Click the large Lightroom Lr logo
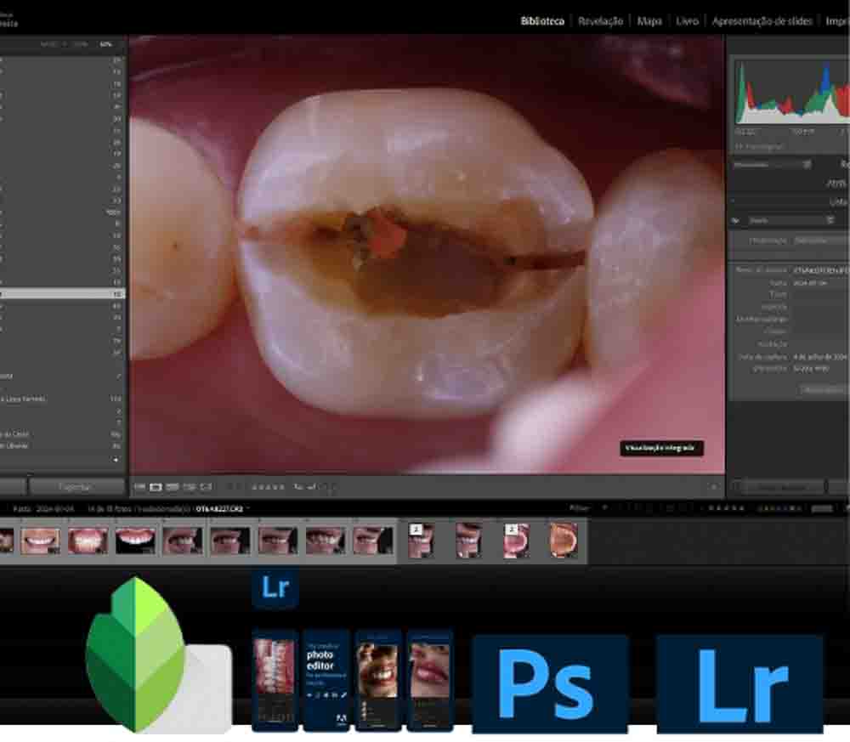Screen dimensions: 850x742 [x=739, y=683]
